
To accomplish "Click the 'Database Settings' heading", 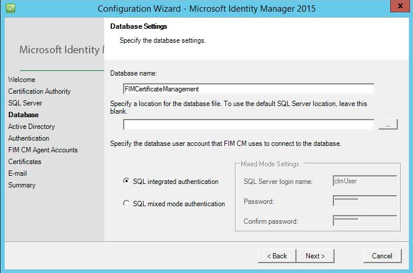I will coord(138,26).
